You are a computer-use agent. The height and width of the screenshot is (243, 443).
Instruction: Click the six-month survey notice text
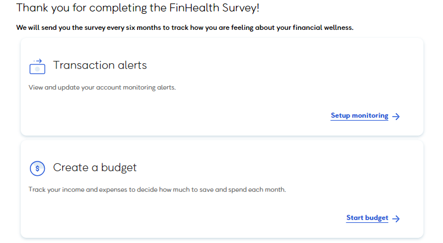pyautogui.click(x=184, y=28)
